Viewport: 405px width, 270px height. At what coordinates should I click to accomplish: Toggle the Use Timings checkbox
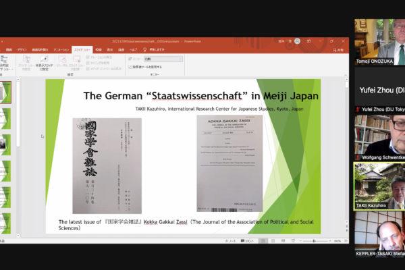tap(88, 63)
